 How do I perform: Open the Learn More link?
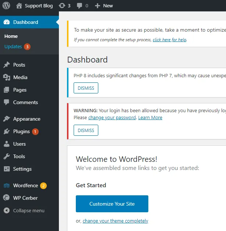(150, 118)
